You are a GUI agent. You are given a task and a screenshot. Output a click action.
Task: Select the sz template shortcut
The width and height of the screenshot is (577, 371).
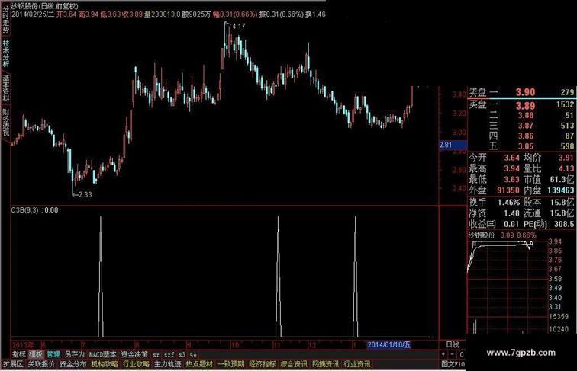point(156,355)
